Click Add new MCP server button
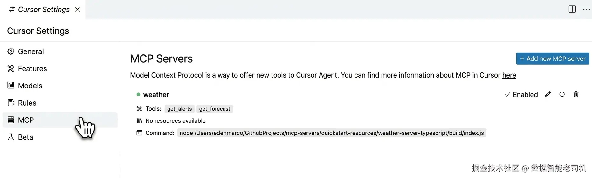This screenshot has width=592, height=178. click(552, 59)
